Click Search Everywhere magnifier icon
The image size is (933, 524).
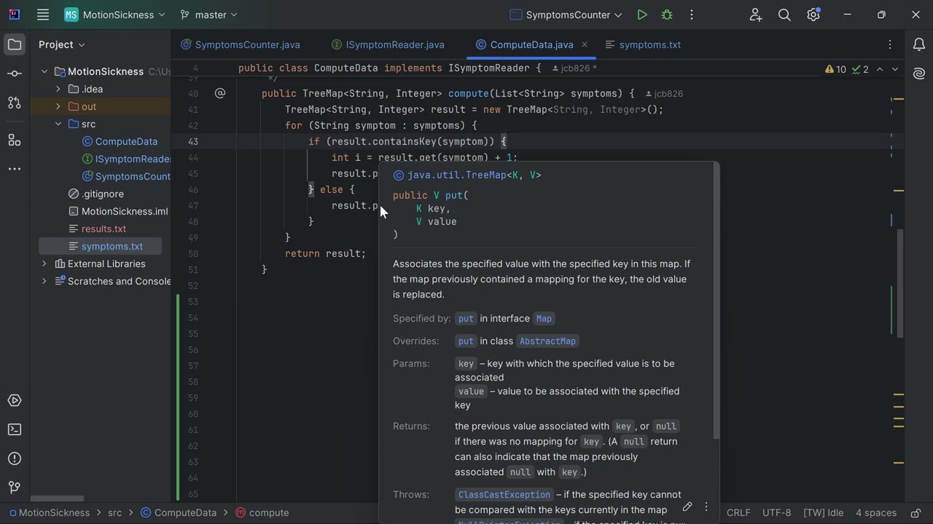point(784,15)
